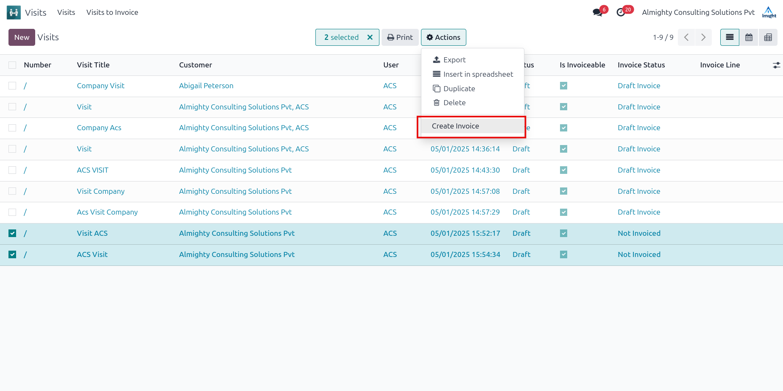The width and height of the screenshot is (783, 391).
Task: Collapse the Actions dropdown
Action: (x=443, y=37)
